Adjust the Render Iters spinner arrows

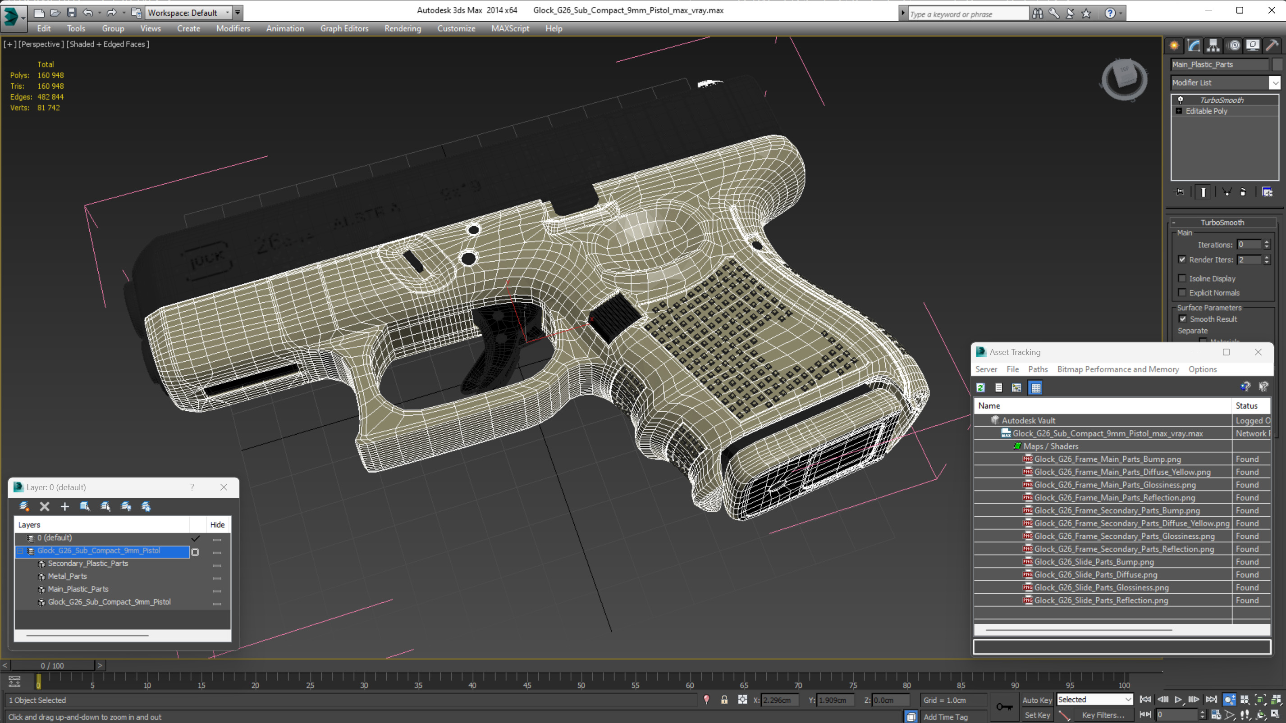pyautogui.click(x=1267, y=259)
